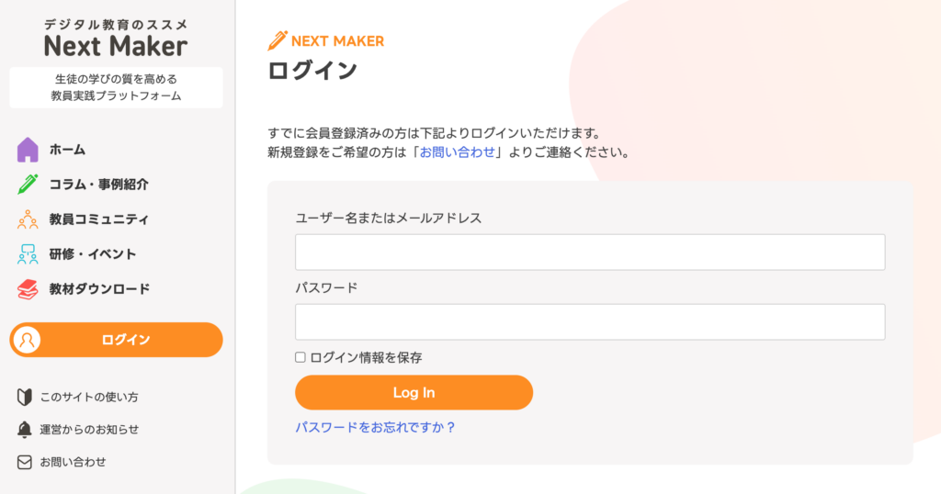Open コラム・事例紹介 in the sidebar
Screen dimensions: 941x494
(99, 185)
